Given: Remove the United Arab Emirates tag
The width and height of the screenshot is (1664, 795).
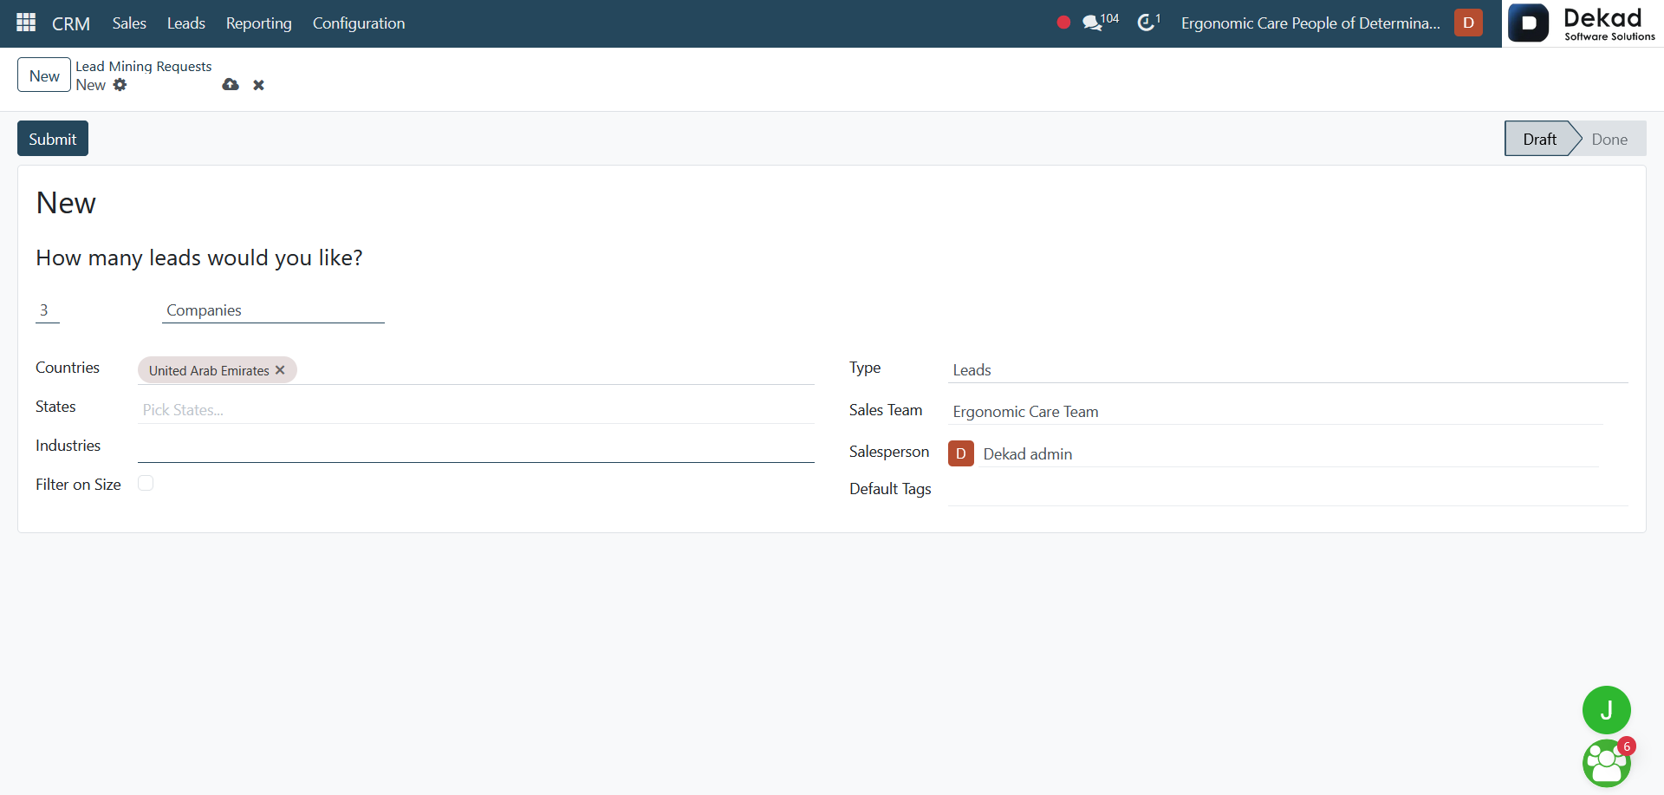Looking at the screenshot, I should (x=280, y=370).
